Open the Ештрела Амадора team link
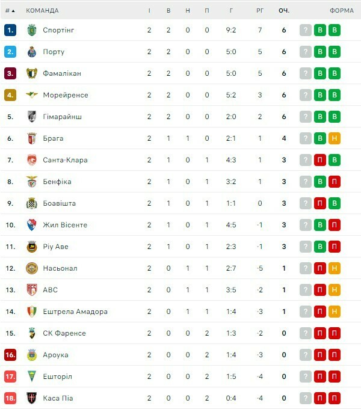 click(75, 312)
